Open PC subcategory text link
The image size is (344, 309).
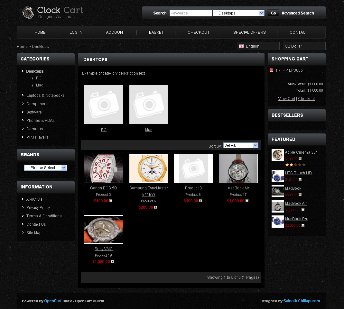point(104,130)
